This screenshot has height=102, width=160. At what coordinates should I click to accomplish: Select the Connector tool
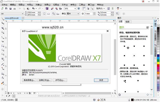[3, 68]
